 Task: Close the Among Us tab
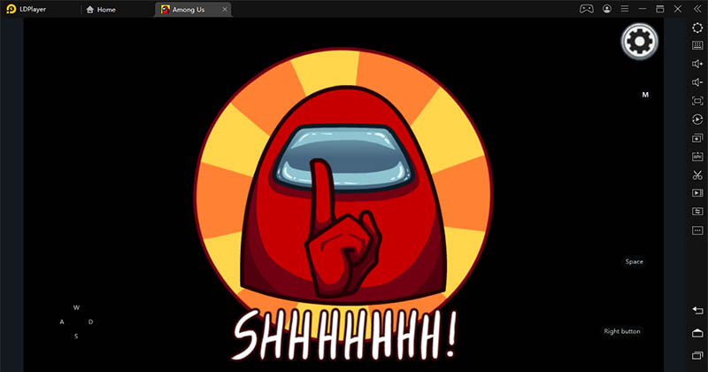(x=225, y=9)
